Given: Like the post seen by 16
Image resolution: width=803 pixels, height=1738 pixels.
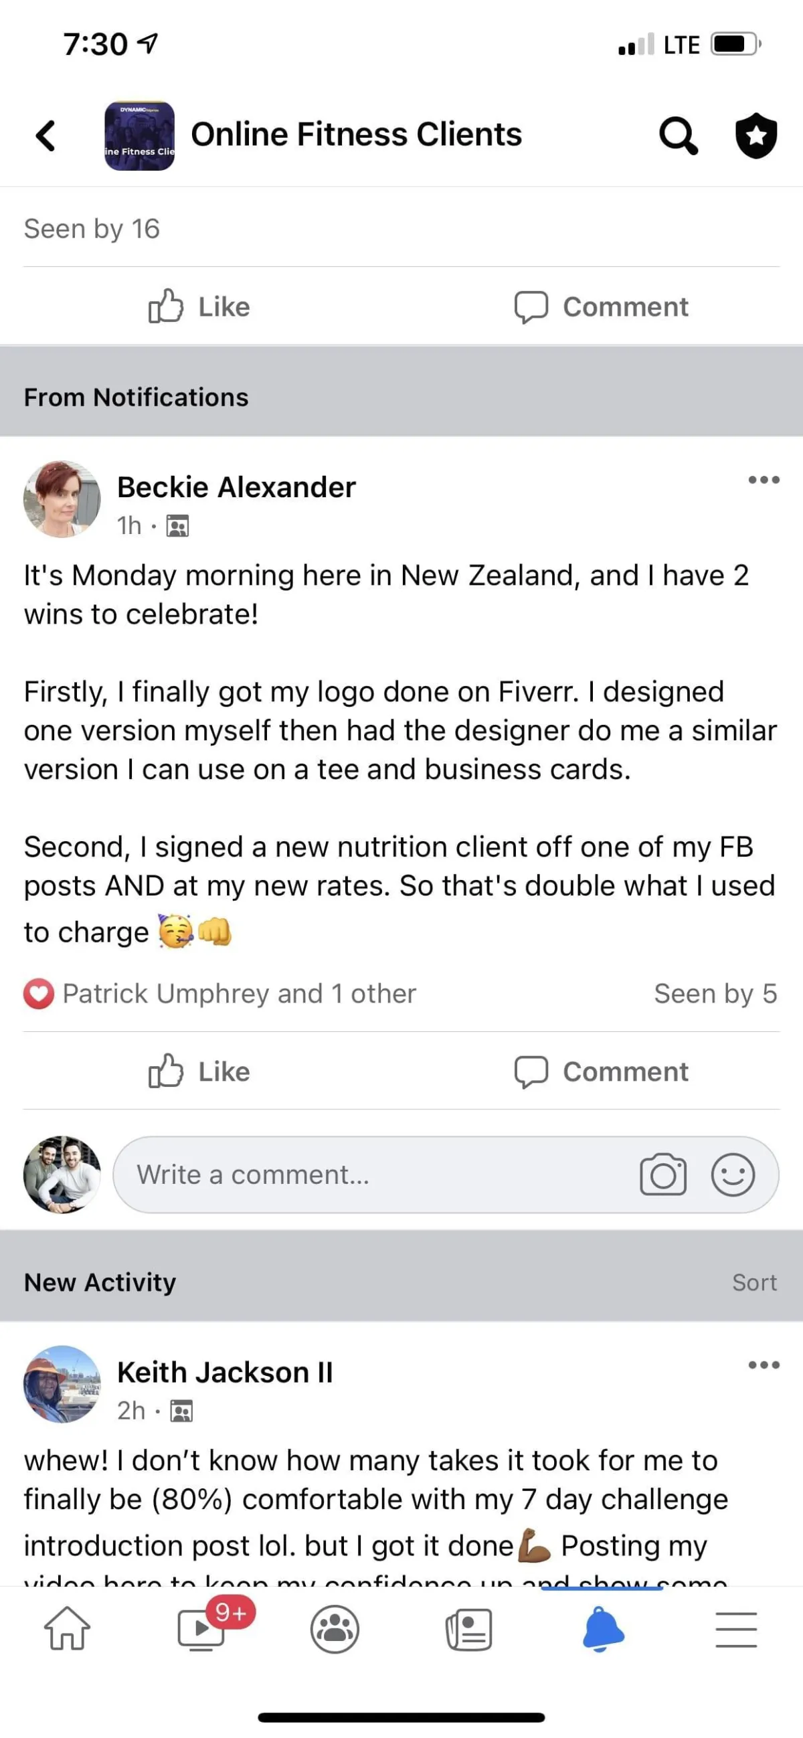Looking at the screenshot, I should click(199, 307).
